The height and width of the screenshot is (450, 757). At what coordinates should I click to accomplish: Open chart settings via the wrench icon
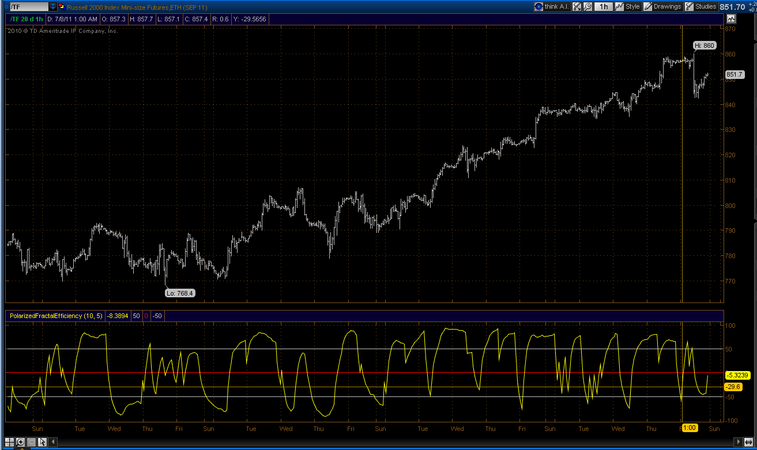(x=587, y=6)
